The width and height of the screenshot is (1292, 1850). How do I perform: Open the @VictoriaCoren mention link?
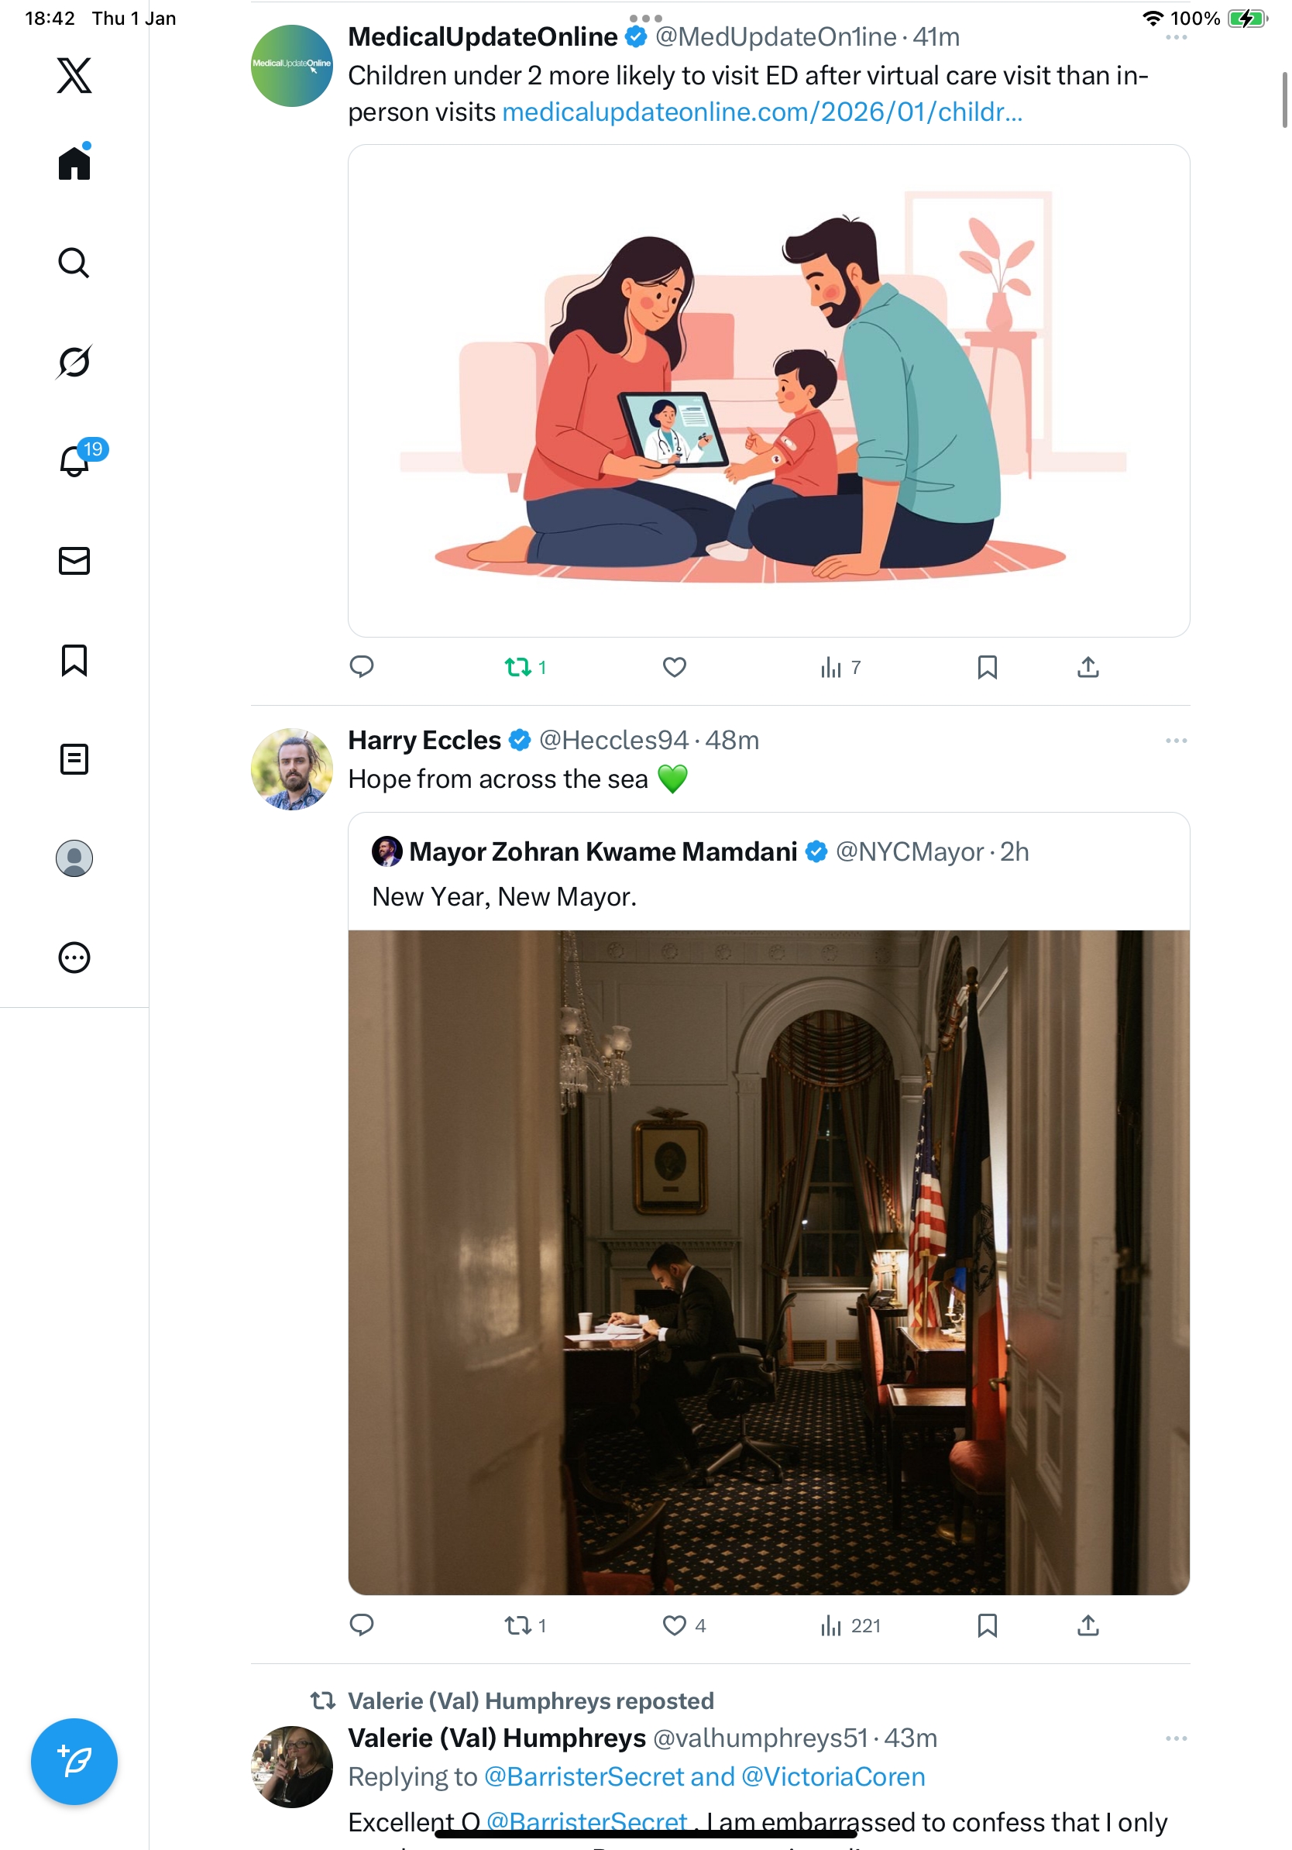(832, 1776)
